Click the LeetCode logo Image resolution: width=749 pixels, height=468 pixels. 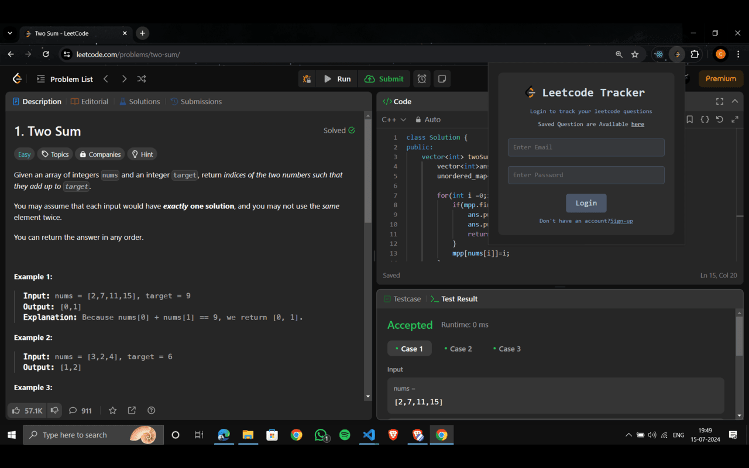point(18,78)
